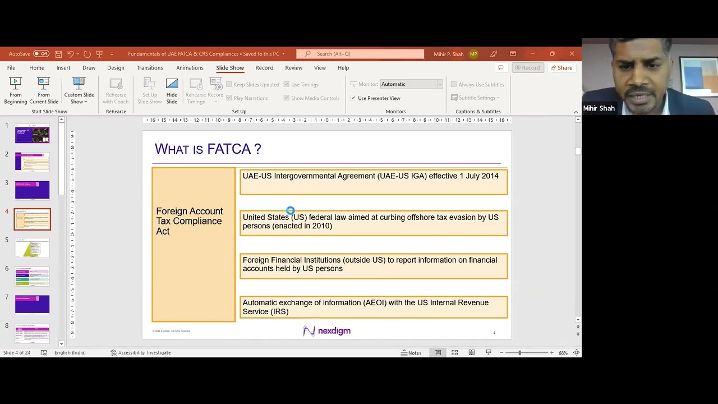Toggle Use Timings checkbox

click(x=286, y=85)
